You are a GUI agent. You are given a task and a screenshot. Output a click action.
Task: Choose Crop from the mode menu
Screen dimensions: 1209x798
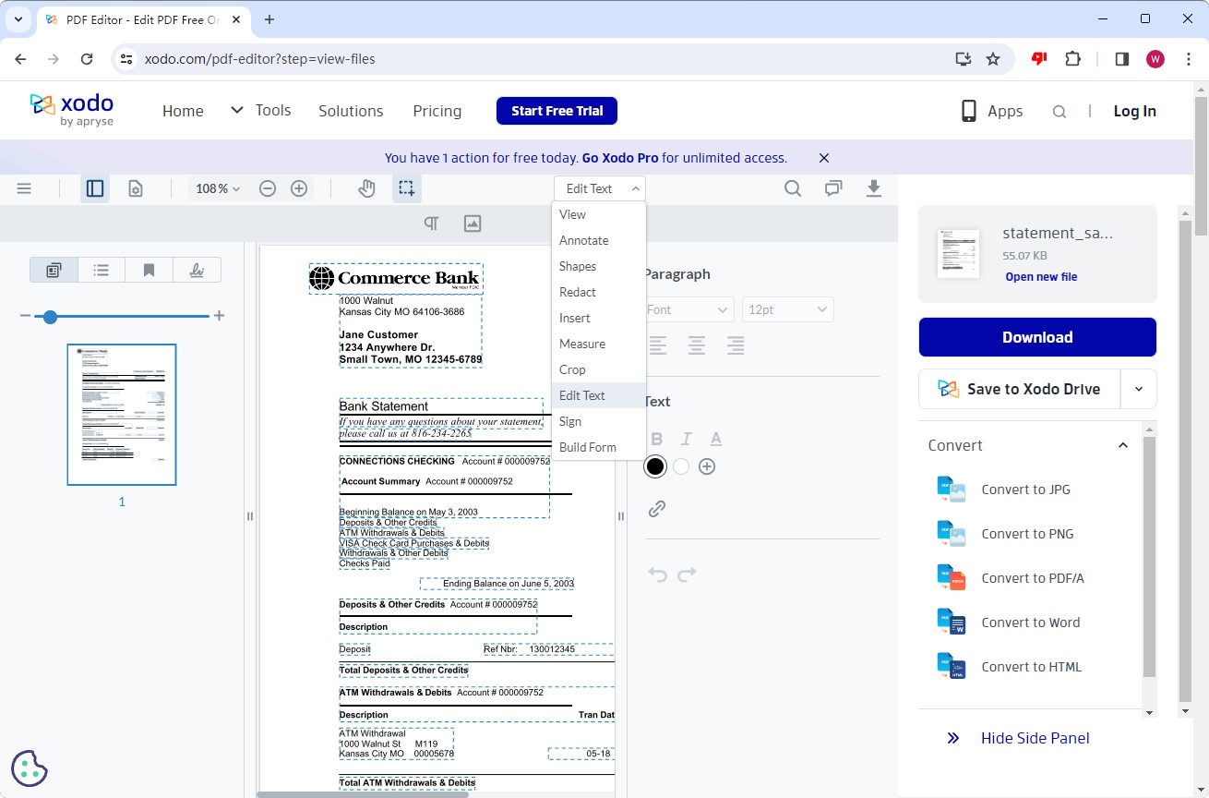(x=599, y=369)
